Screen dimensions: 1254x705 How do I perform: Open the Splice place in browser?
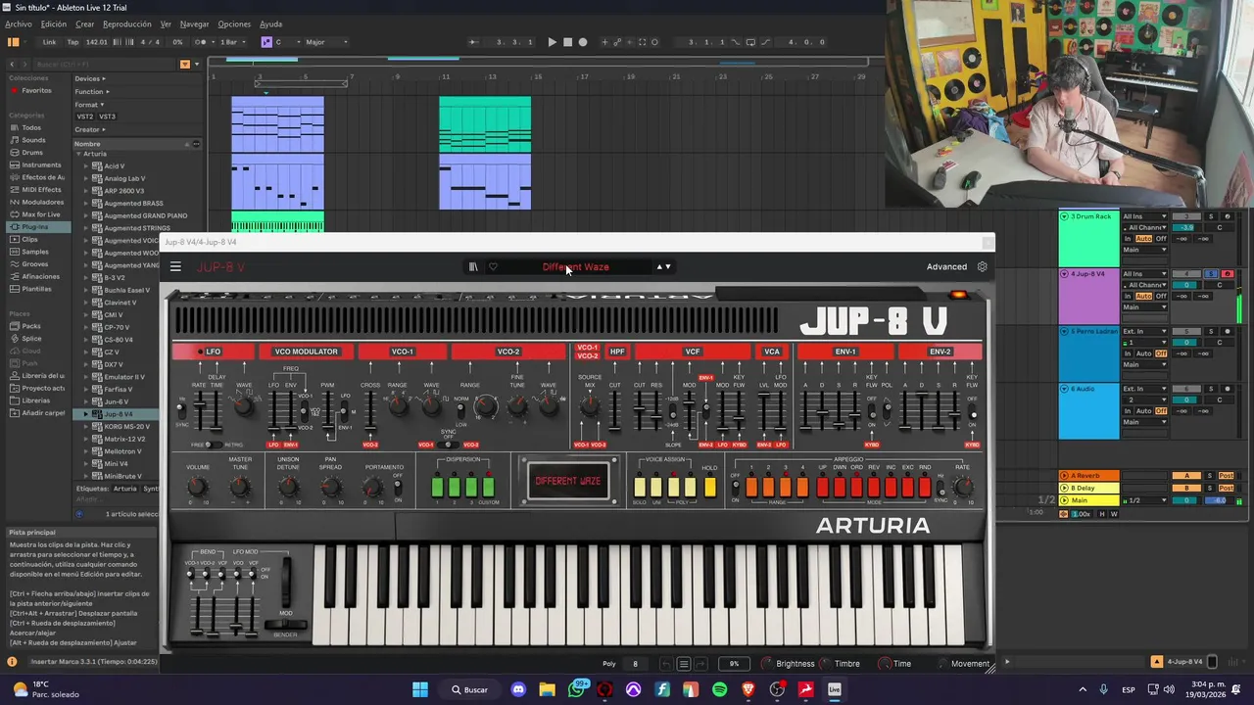[31, 339]
